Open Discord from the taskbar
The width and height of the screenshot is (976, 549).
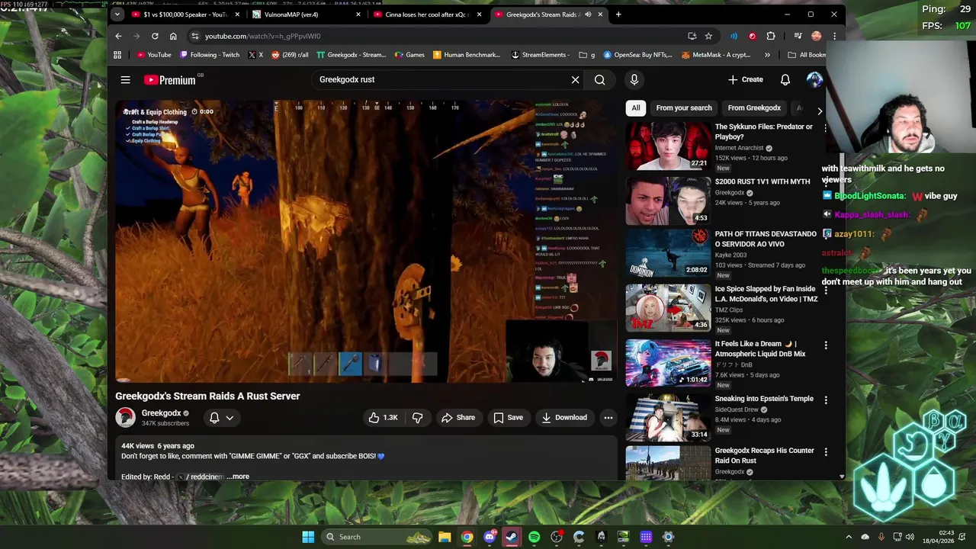490,537
